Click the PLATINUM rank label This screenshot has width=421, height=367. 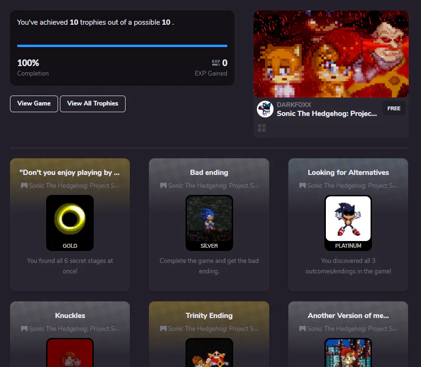(x=348, y=246)
